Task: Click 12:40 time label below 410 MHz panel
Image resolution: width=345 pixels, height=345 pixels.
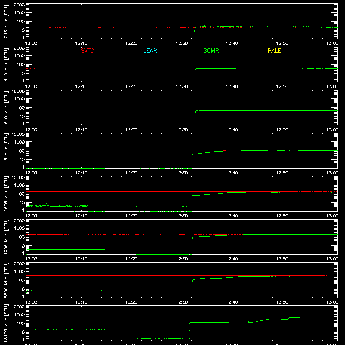Action: tap(232, 87)
